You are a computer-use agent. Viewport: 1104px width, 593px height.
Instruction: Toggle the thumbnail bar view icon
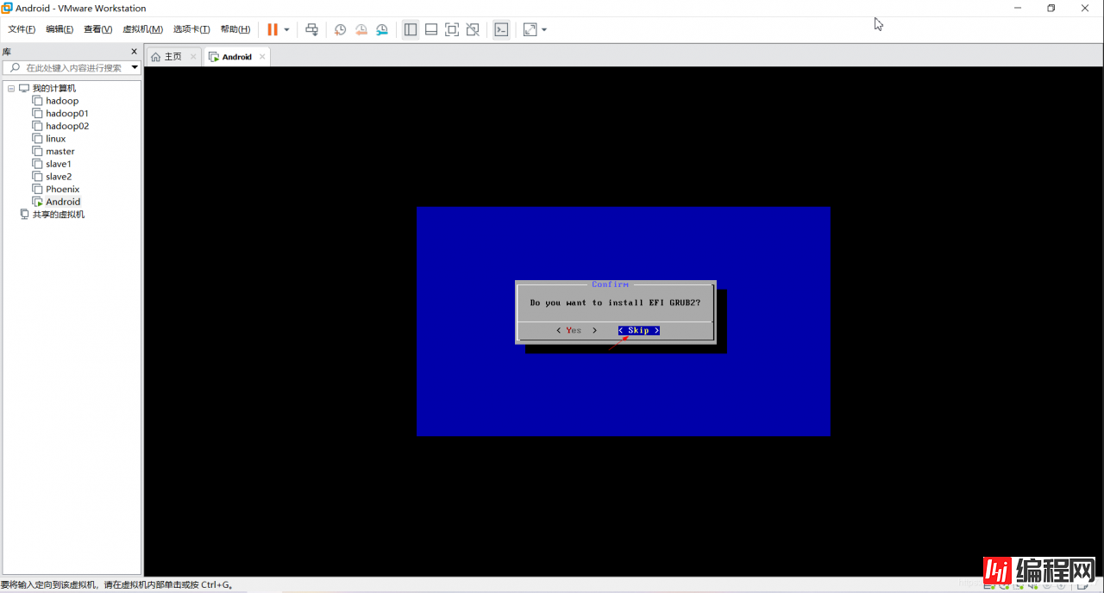pyautogui.click(x=431, y=29)
